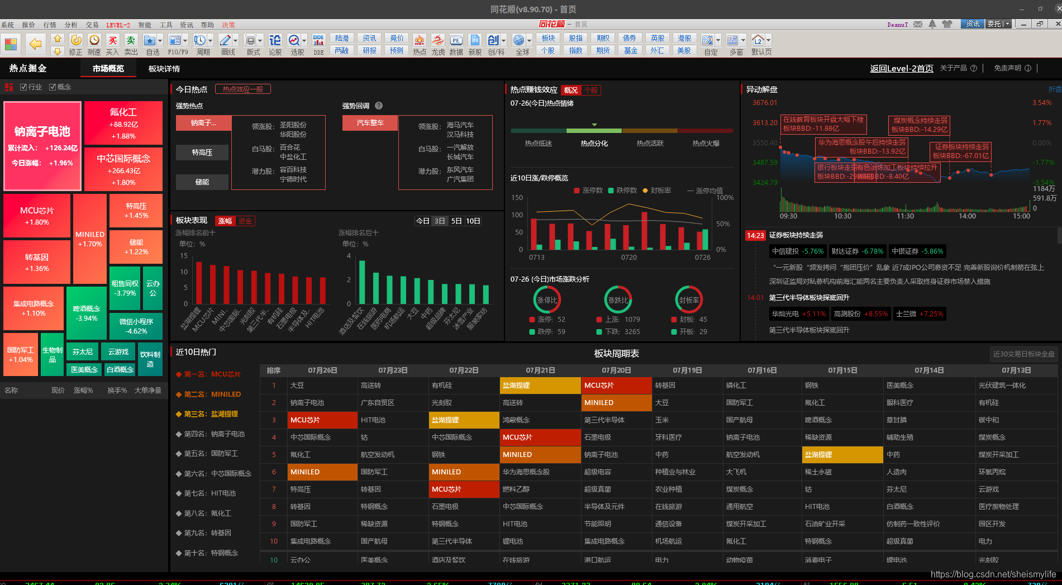
Task: Click the shirt skin icon in title bar
Action: click(x=947, y=24)
